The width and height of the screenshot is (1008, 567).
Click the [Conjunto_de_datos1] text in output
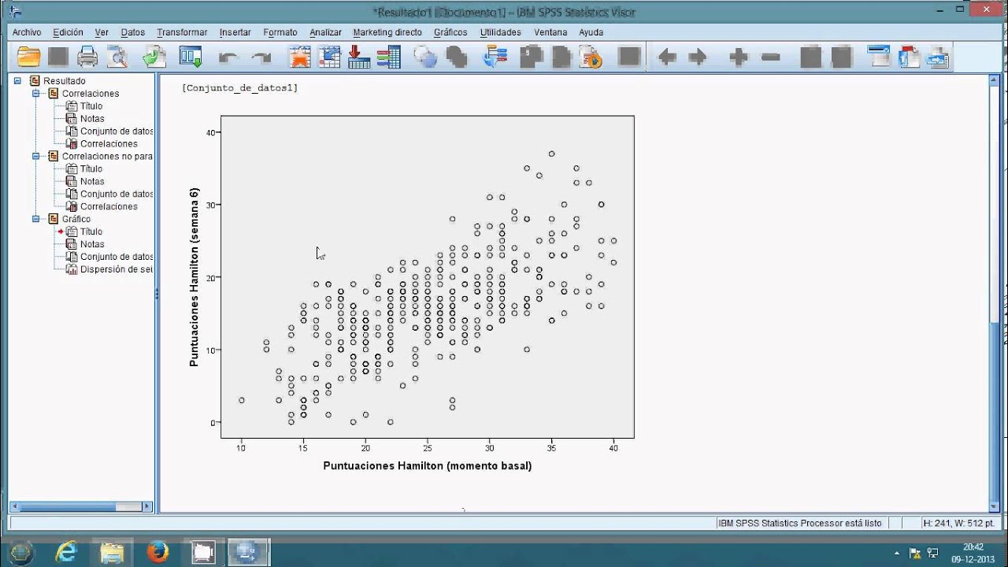point(239,88)
